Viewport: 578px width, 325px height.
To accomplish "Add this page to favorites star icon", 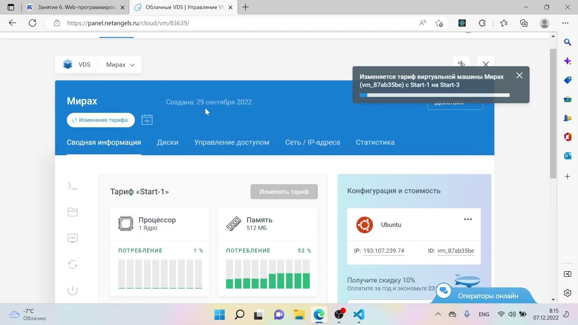I will point(439,23).
